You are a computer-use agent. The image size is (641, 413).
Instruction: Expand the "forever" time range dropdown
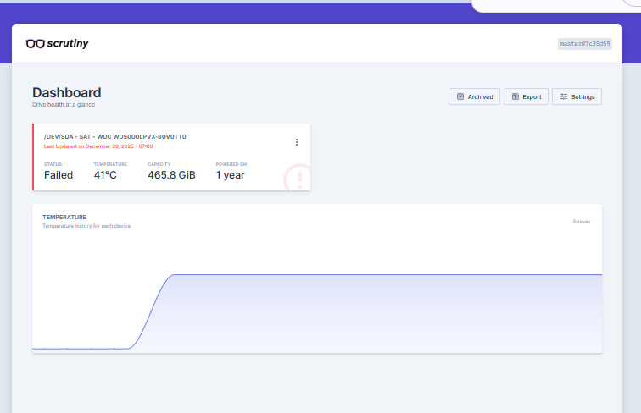581,222
